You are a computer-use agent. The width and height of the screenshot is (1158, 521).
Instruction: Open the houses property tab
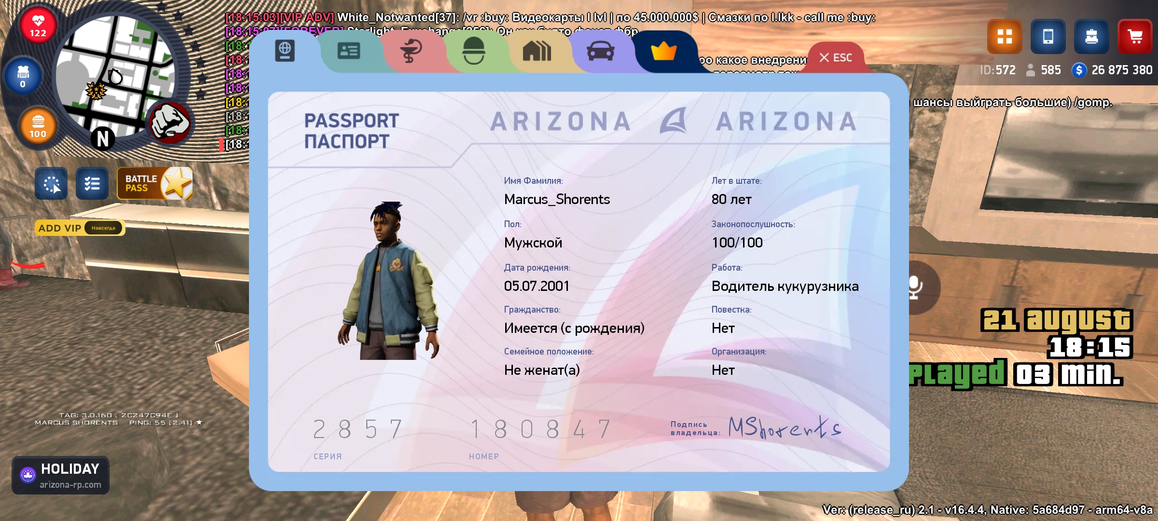537,51
